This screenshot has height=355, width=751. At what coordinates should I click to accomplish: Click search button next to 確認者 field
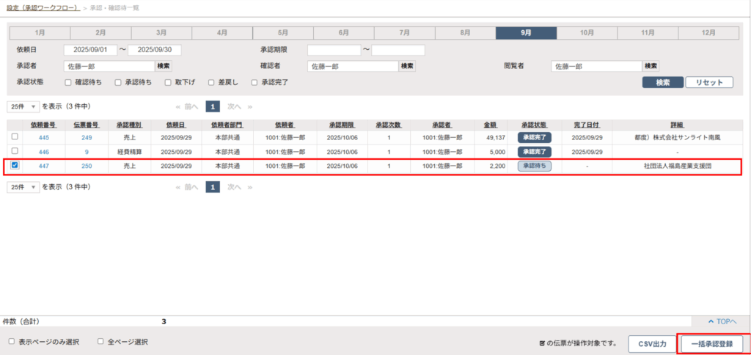408,66
